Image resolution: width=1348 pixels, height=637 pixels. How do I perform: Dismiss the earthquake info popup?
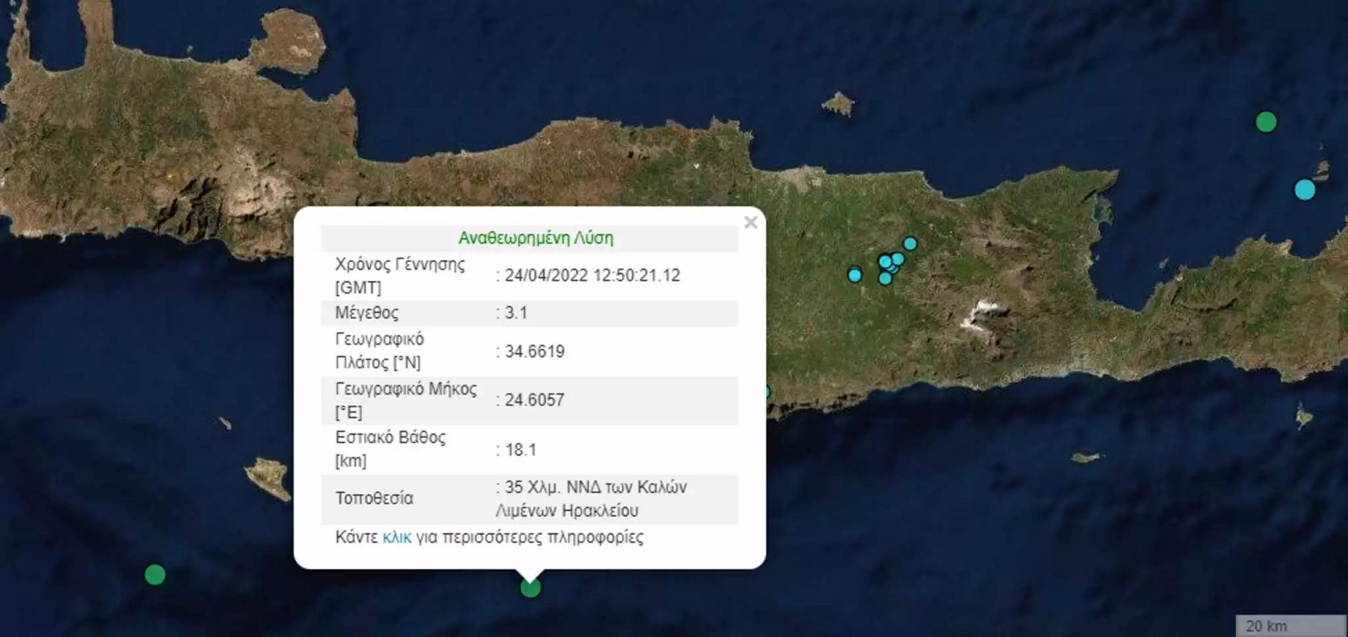[750, 222]
